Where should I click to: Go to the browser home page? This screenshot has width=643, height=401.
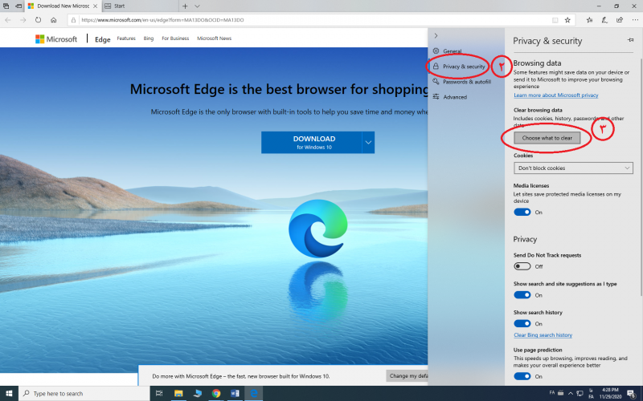[53, 20]
